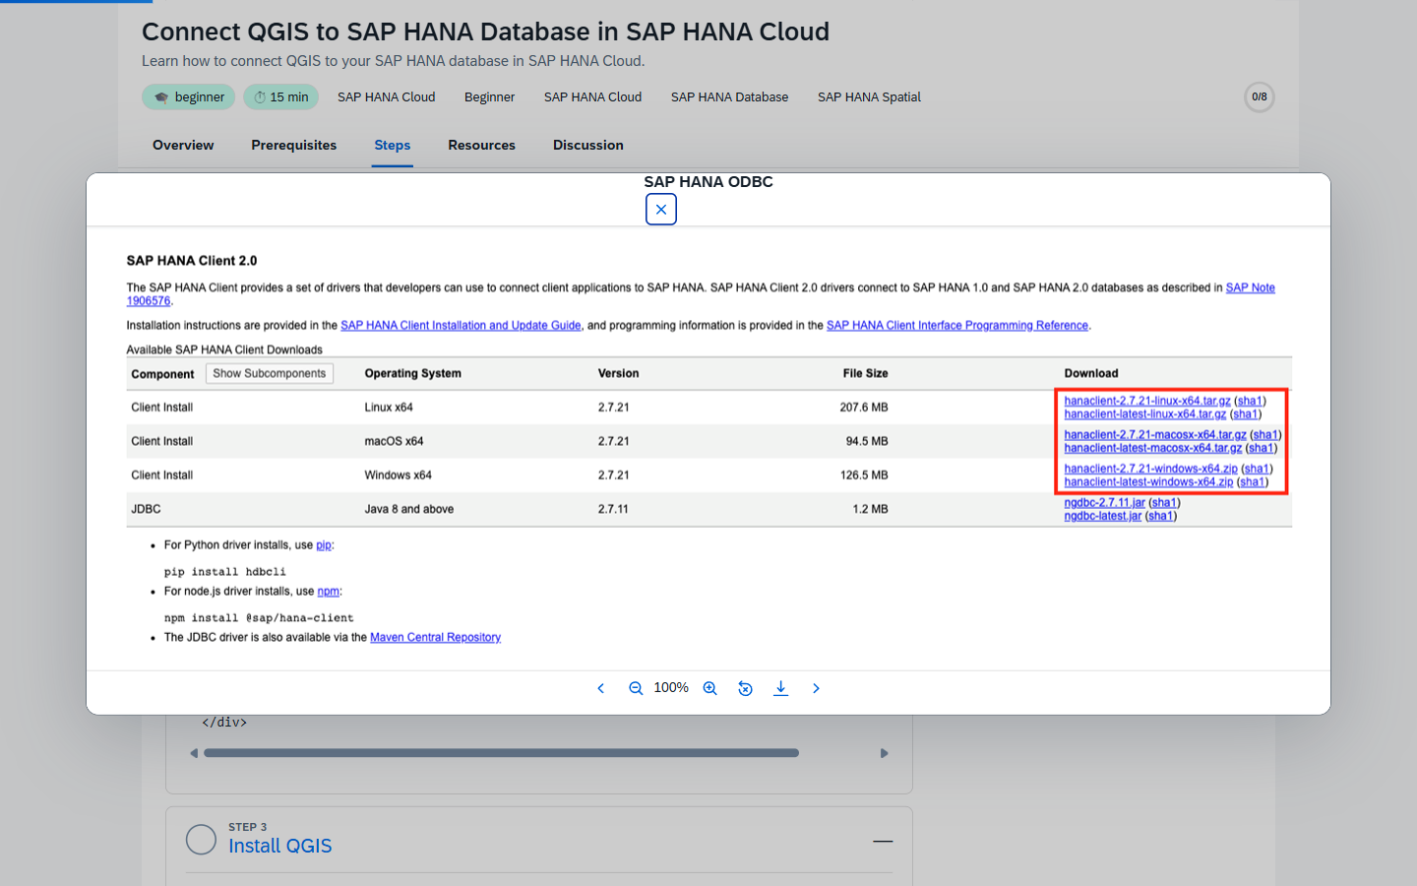Select the pip install hdbcli command text
The image size is (1417, 886).
(224, 572)
